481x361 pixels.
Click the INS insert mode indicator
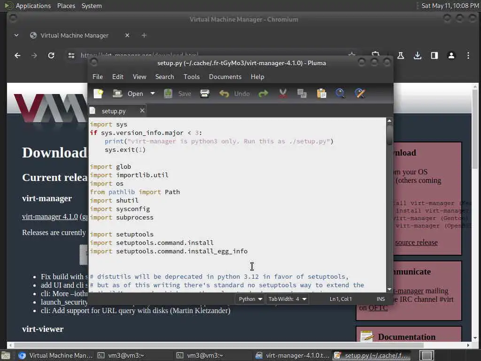[x=380, y=299]
